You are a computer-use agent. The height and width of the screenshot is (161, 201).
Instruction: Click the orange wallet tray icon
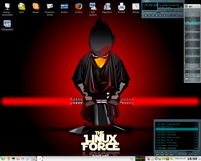(x=167, y=159)
